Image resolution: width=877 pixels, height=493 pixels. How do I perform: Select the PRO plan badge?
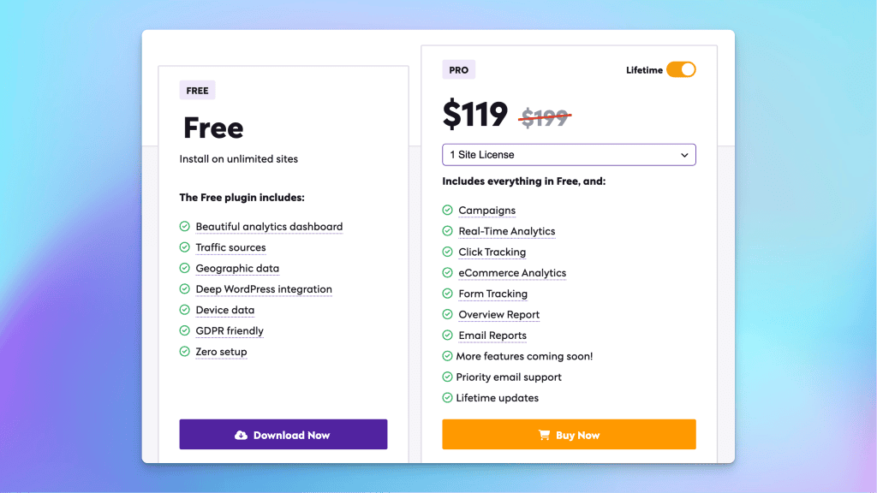click(x=459, y=70)
